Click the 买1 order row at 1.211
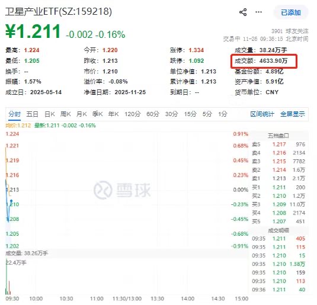This screenshot has width=317, height=305. tap(278, 188)
